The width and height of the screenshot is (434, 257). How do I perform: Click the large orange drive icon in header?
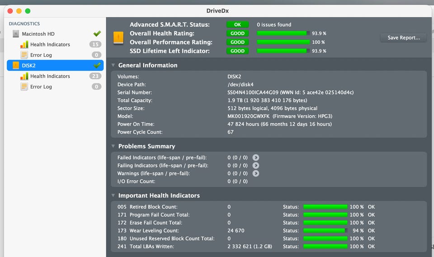(118, 38)
